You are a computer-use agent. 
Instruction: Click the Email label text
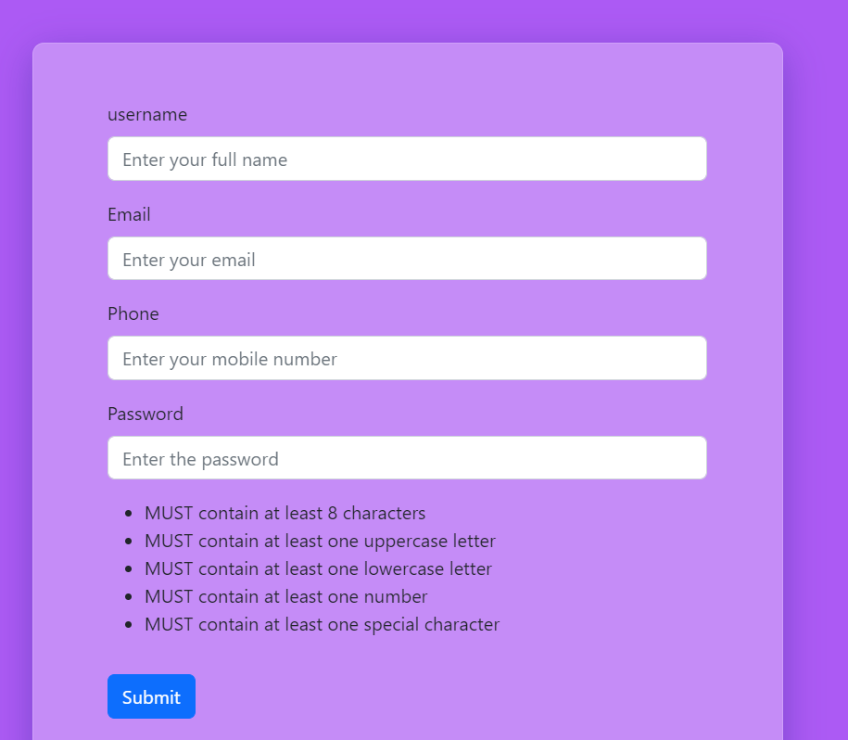129,214
